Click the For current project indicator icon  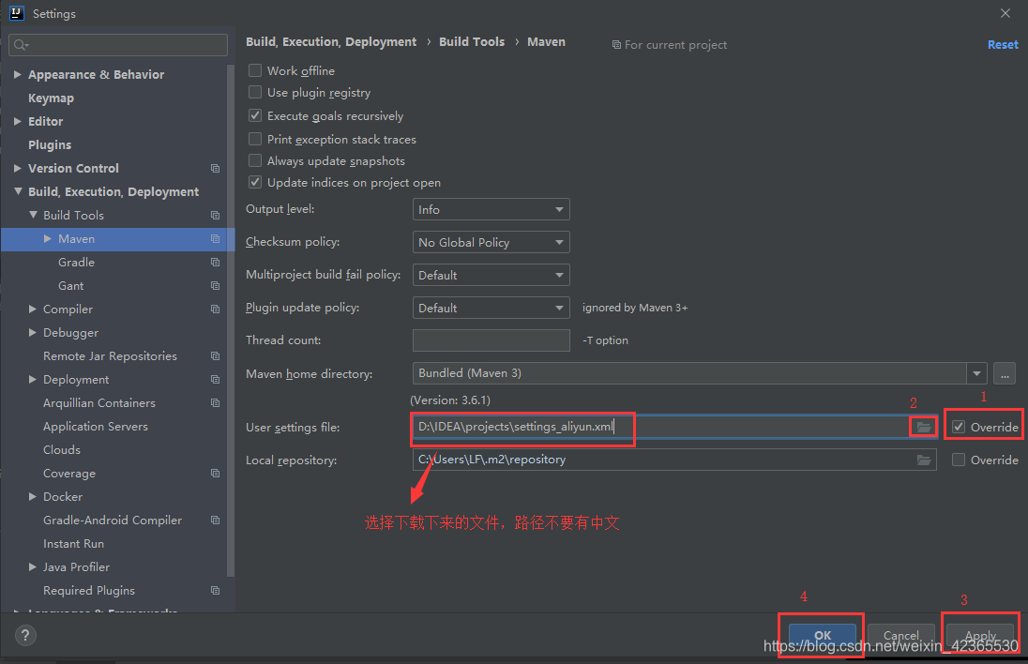pos(616,45)
